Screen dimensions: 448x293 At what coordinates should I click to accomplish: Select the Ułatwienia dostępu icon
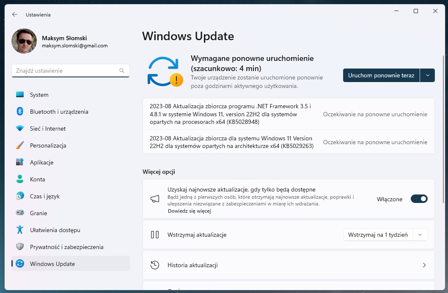click(20, 230)
